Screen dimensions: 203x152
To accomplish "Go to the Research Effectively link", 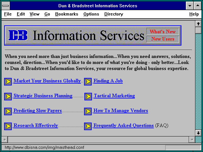I will coord(36,125).
